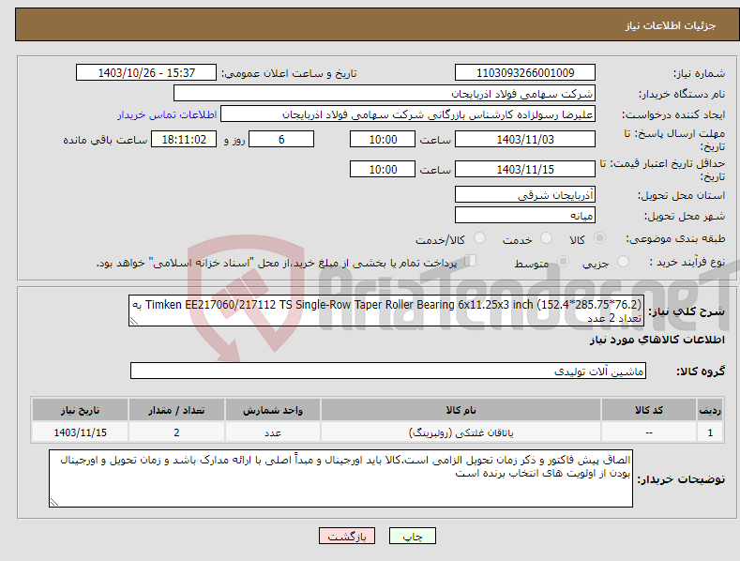Viewport: 740px width, 561px height.
Task: Click the جزئیات اطلاعات نیاز header title
Action: tap(671, 25)
